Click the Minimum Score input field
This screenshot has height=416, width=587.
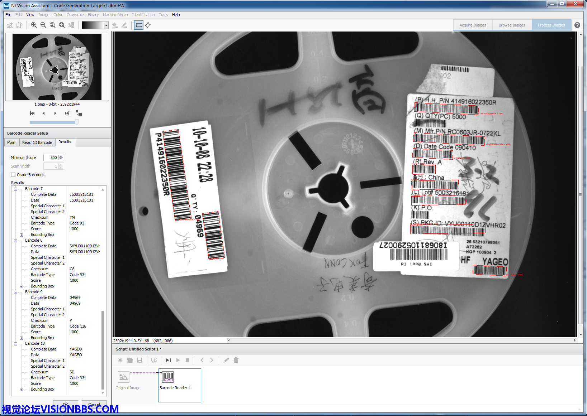coord(51,158)
